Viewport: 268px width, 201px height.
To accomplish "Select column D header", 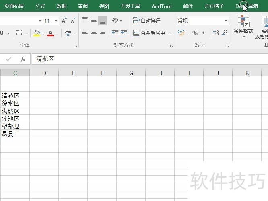I will pos(44,73).
